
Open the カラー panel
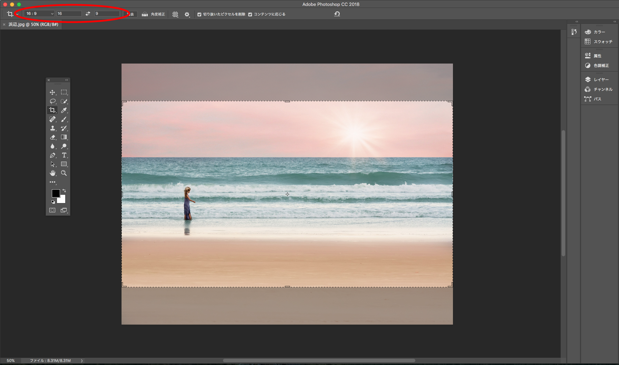coord(599,32)
